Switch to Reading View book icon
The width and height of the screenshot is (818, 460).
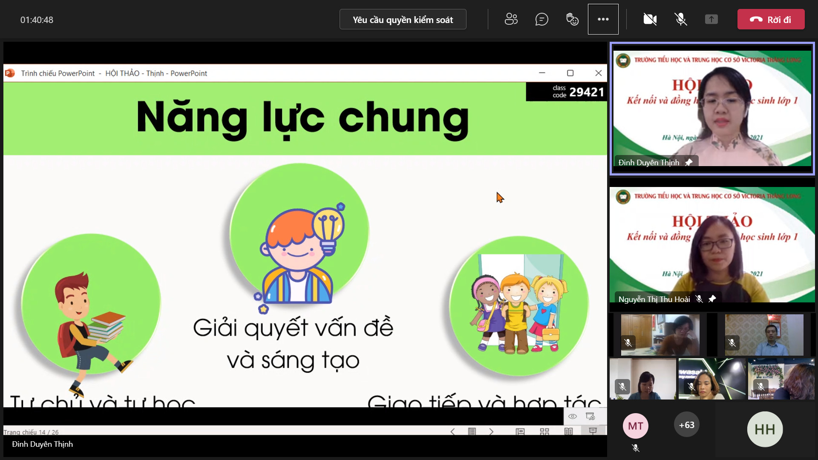tap(568, 431)
